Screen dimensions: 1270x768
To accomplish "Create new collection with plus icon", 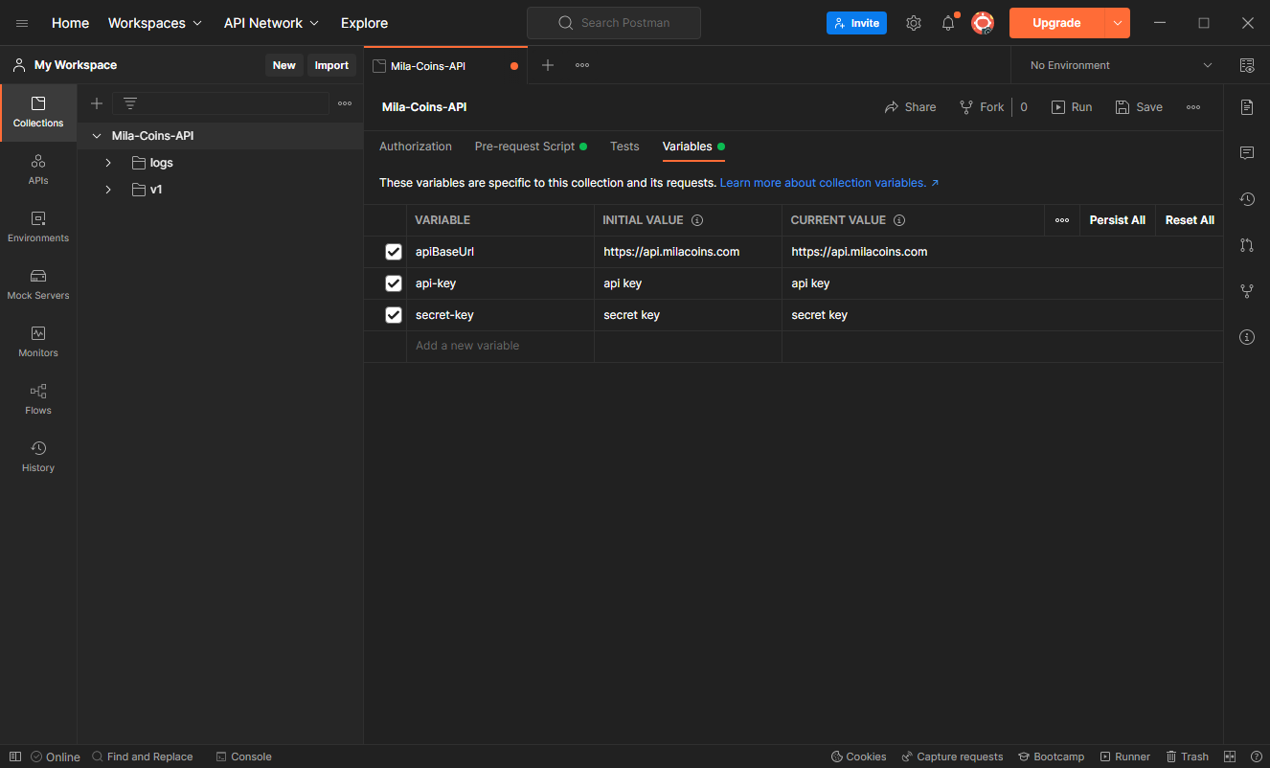I will 97,103.
